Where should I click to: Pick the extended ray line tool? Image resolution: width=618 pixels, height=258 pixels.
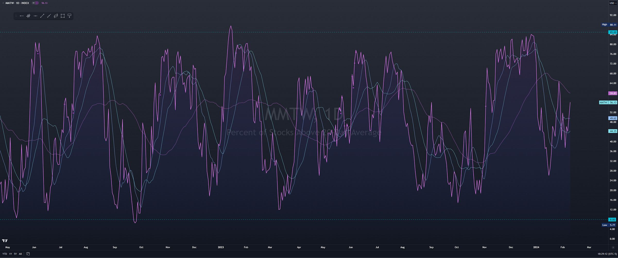click(x=49, y=16)
